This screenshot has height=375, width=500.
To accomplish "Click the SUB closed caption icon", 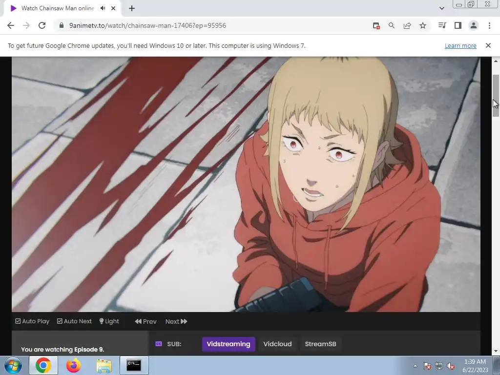I will coord(159,344).
